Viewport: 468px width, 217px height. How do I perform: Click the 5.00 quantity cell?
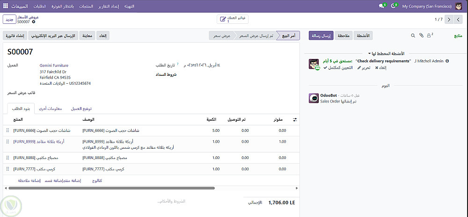pos(216,130)
